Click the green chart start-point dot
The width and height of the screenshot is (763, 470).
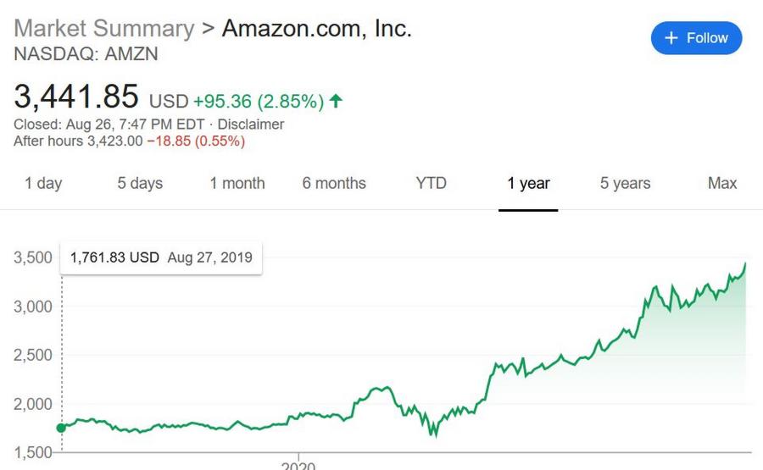coord(61,428)
